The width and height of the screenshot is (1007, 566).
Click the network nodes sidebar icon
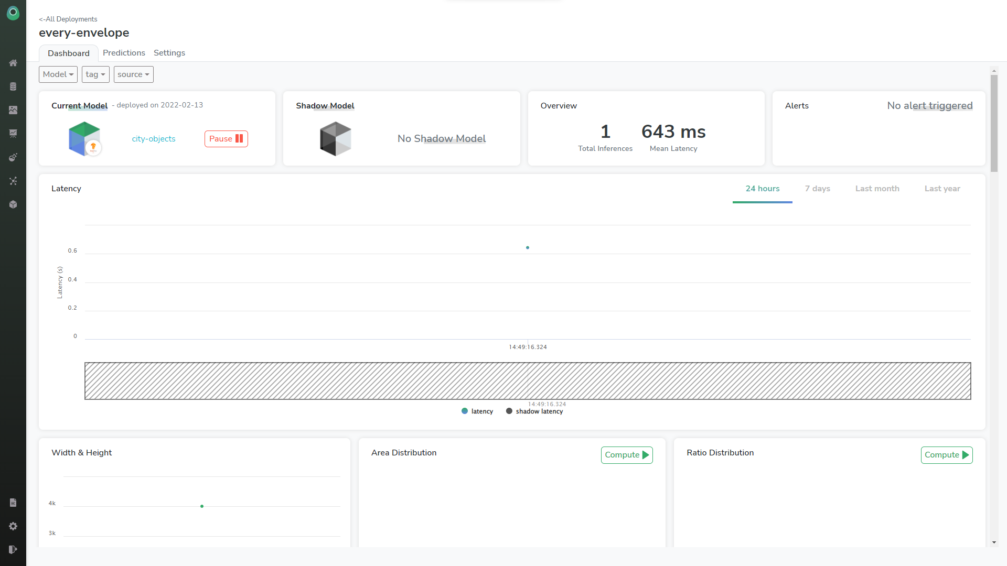13,181
